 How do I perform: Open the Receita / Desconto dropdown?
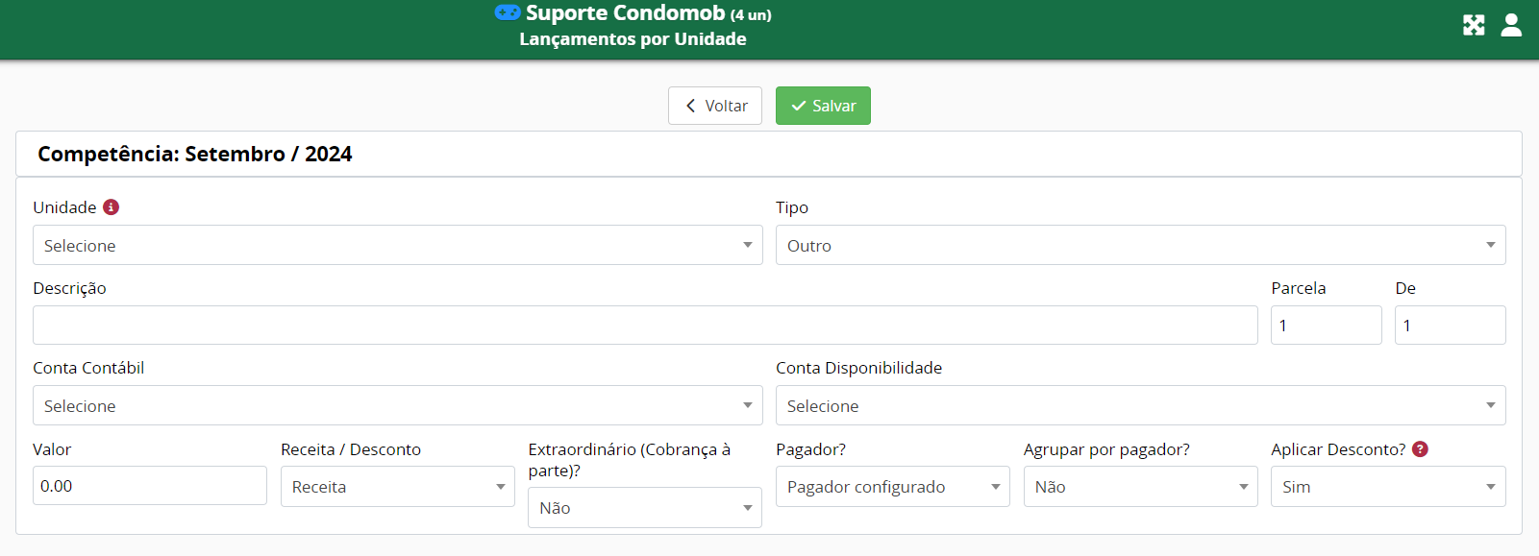(397, 486)
